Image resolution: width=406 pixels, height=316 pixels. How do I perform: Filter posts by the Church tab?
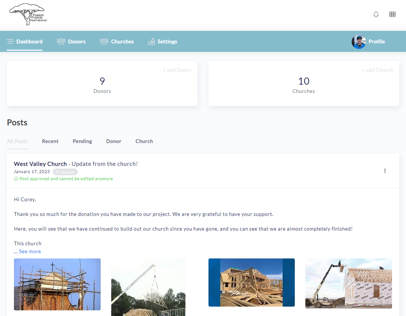(144, 141)
